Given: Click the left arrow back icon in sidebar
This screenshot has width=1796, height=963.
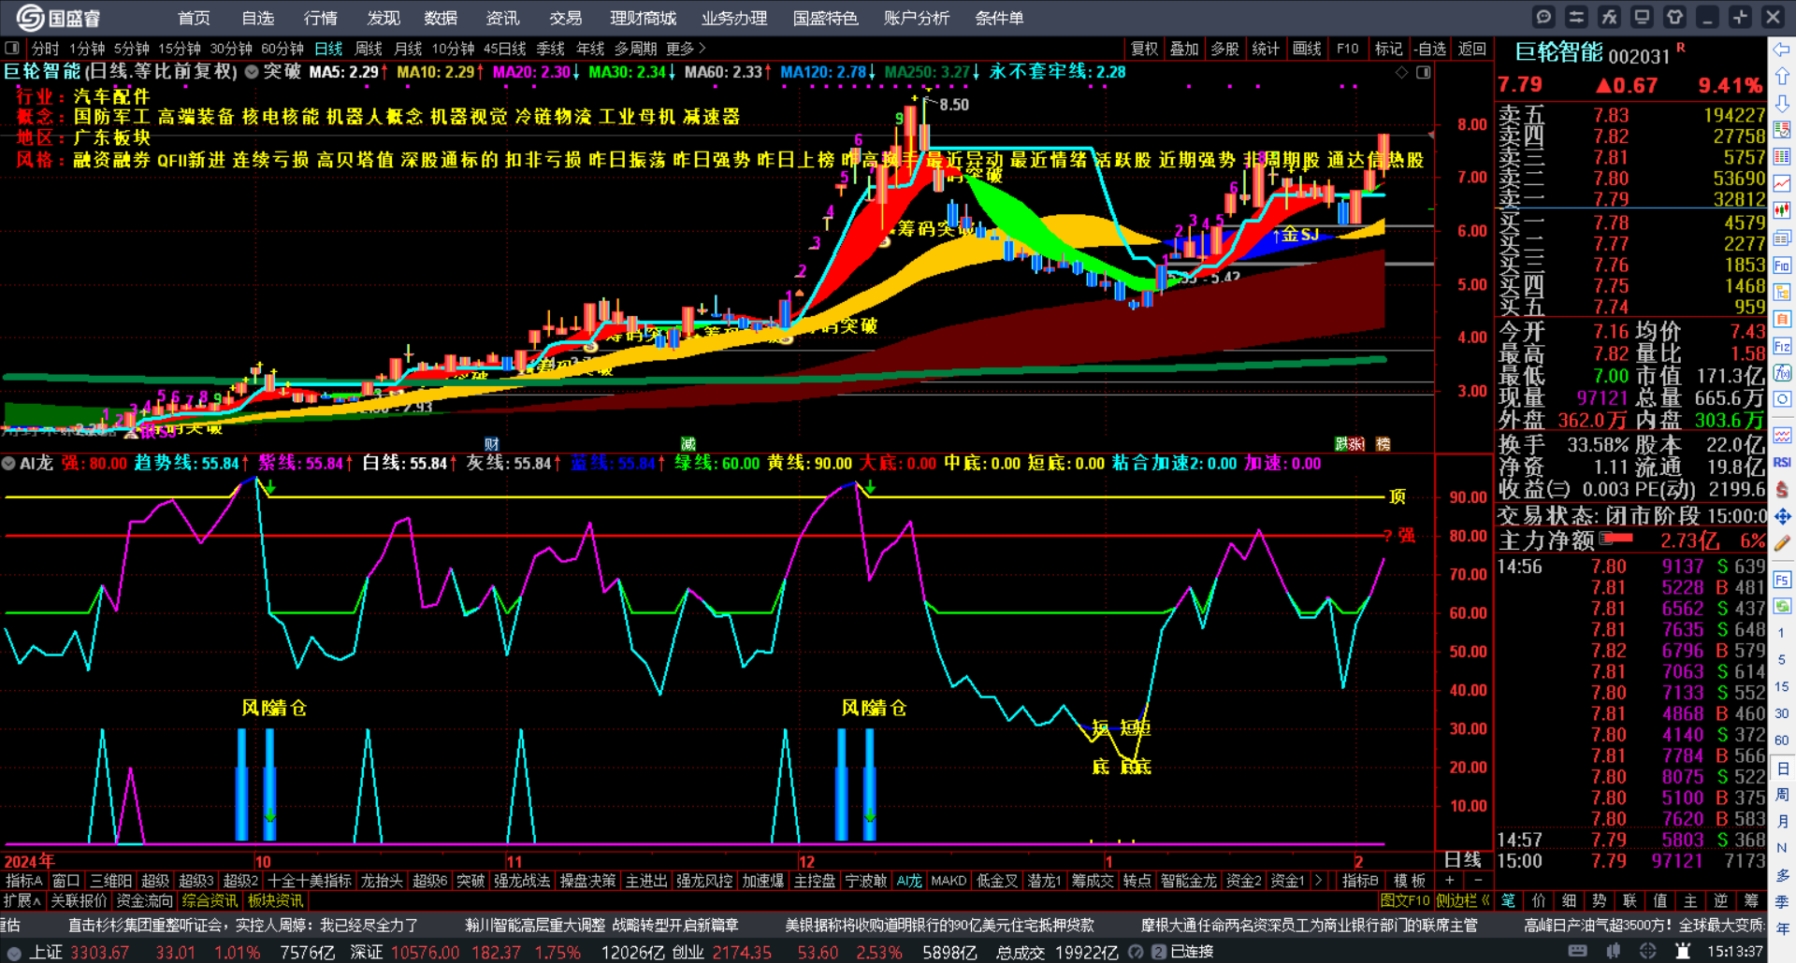Looking at the screenshot, I should [x=1782, y=49].
